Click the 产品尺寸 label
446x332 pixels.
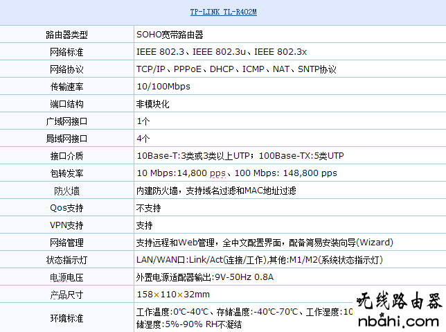(66, 295)
